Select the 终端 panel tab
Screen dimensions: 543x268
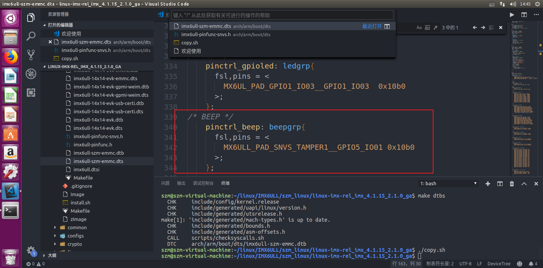pos(225,183)
